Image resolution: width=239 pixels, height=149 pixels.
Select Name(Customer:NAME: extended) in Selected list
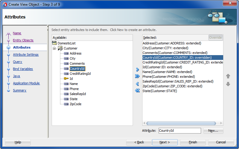tap(183, 72)
